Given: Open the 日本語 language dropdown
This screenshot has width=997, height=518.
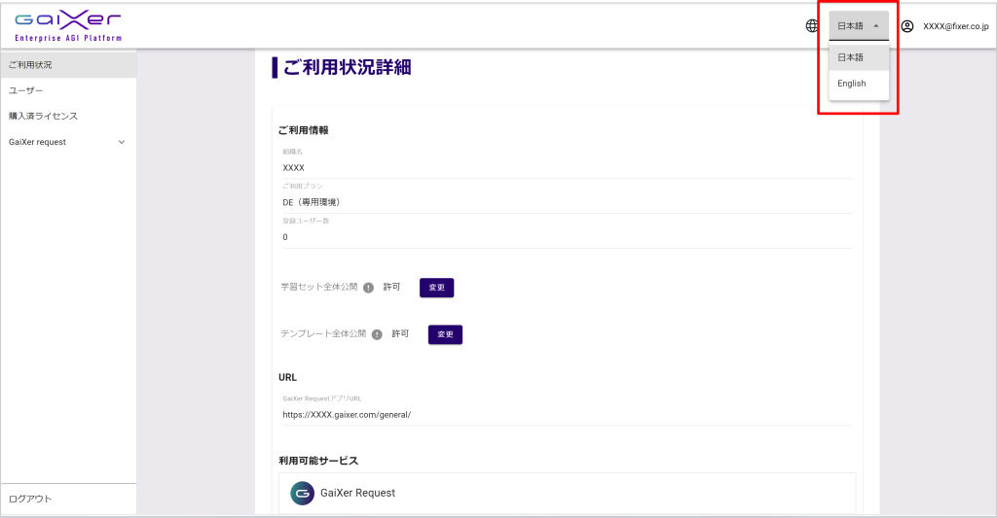Looking at the screenshot, I should point(859,26).
